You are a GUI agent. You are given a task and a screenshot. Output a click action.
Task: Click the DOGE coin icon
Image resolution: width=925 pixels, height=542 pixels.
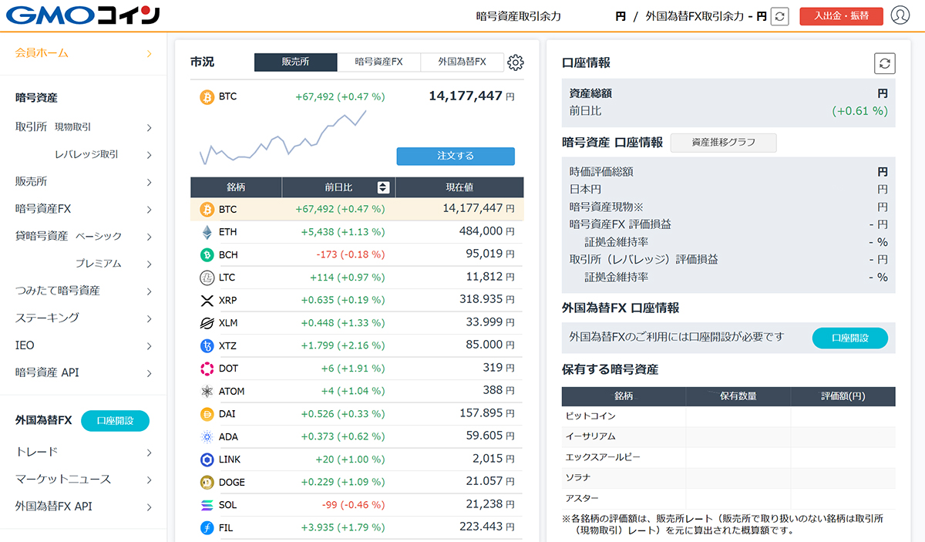coord(207,482)
